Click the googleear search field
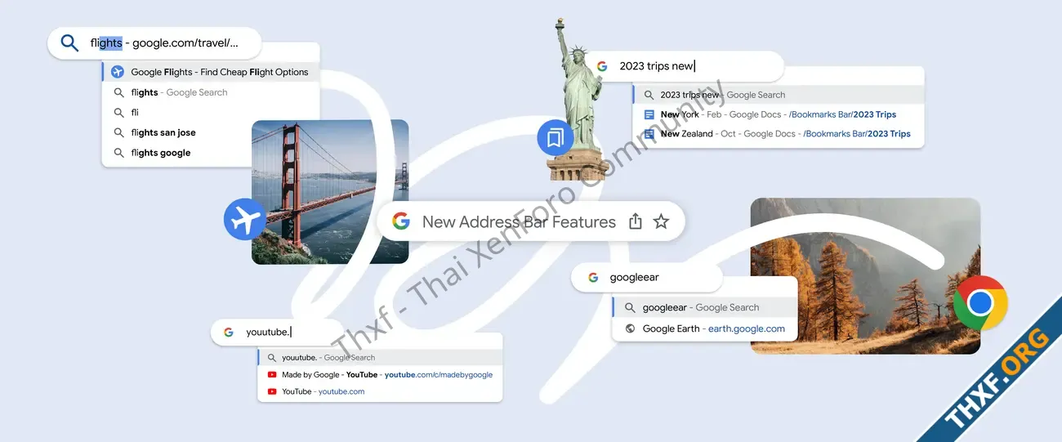Screen dimensions: 1062x442 [x=647, y=277]
